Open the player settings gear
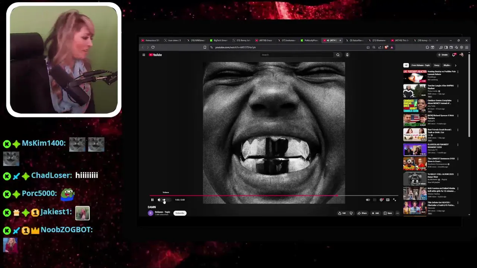The image size is (477, 268). pyautogui.click(x=381, y=200)
